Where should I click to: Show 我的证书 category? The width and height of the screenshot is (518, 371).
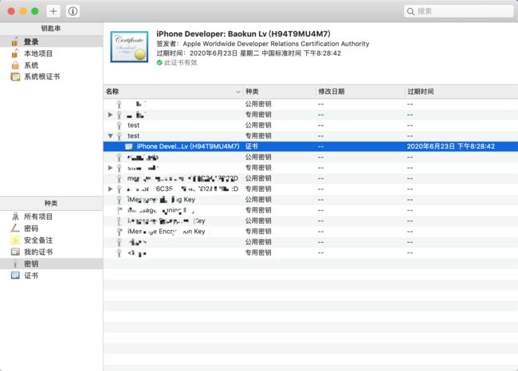[52, 252]
